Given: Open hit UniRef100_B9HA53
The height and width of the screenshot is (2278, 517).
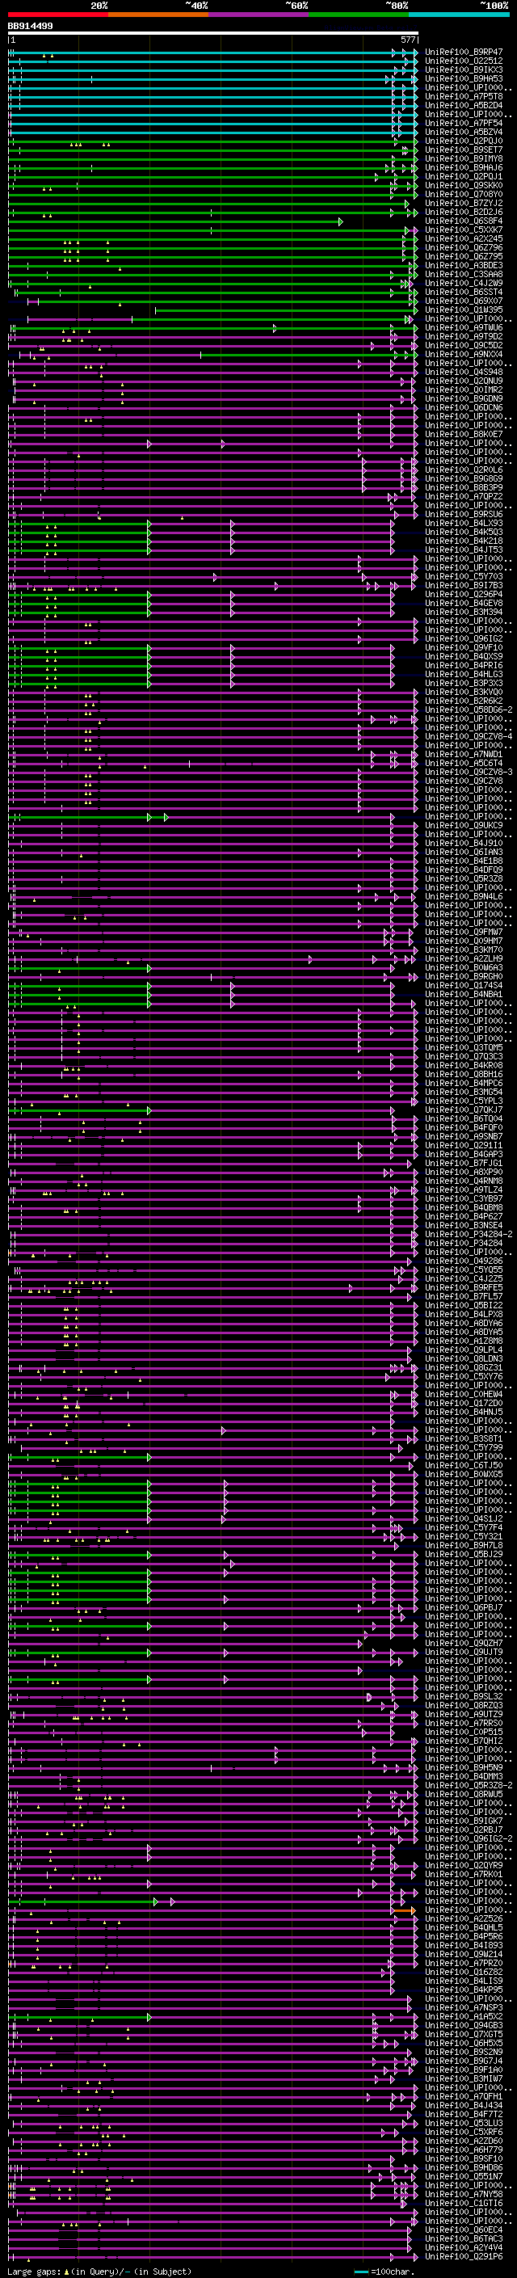Looking at the screenshot, I should 464,78.
